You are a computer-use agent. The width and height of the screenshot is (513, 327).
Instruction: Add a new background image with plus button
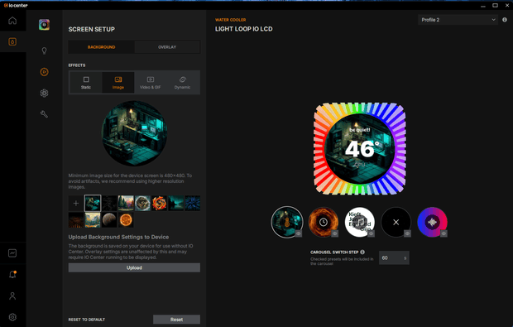76,204
